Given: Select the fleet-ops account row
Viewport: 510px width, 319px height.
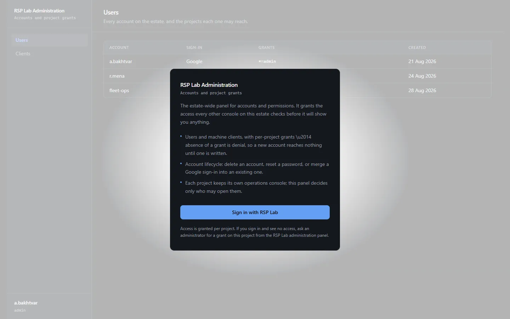Looking at the screenshot, I should (297, 90).
